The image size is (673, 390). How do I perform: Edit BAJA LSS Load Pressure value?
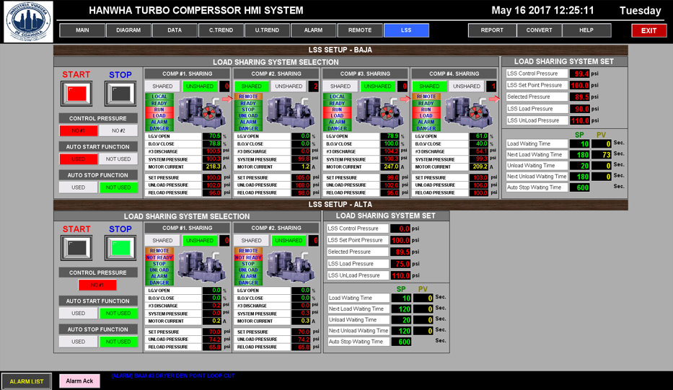(579, 109)
